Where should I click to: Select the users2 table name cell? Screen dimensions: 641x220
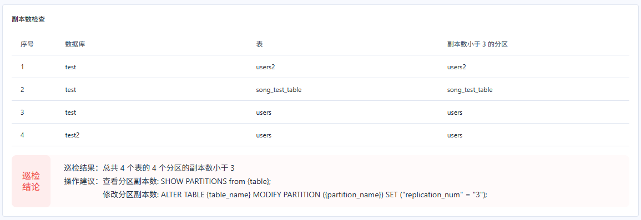click(265, 67)
